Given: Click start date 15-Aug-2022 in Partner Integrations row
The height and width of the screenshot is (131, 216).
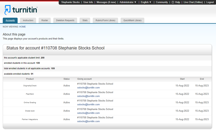Looking at the screenshot, I should pyautogui.click(x=182, y=119).
